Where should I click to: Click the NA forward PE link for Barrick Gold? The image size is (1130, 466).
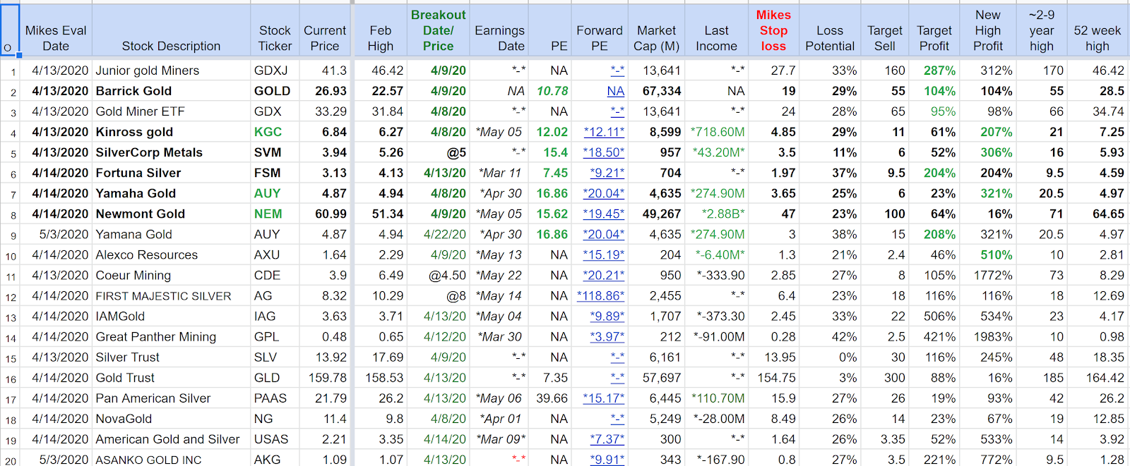coord(616,91)
